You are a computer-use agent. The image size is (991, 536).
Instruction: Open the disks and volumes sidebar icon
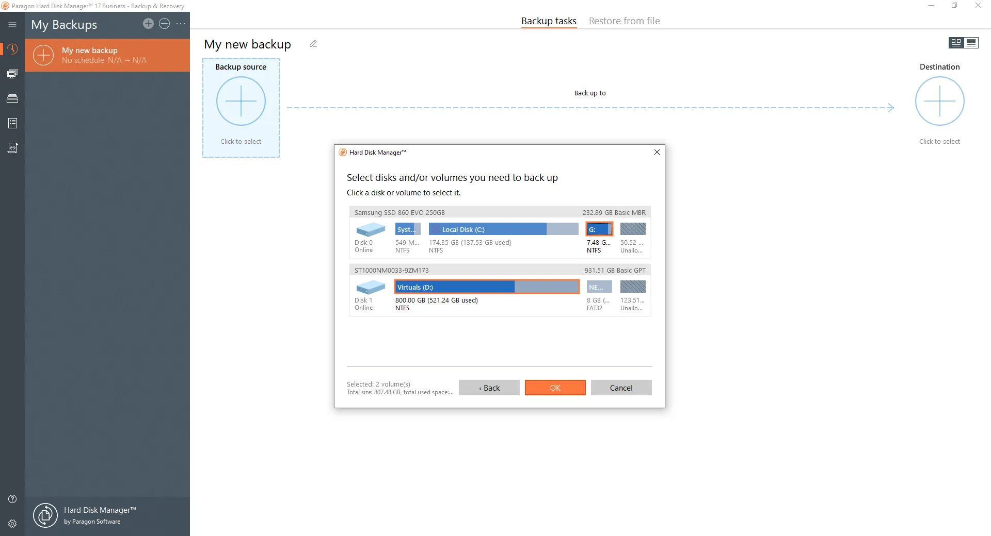click(12, 98)
